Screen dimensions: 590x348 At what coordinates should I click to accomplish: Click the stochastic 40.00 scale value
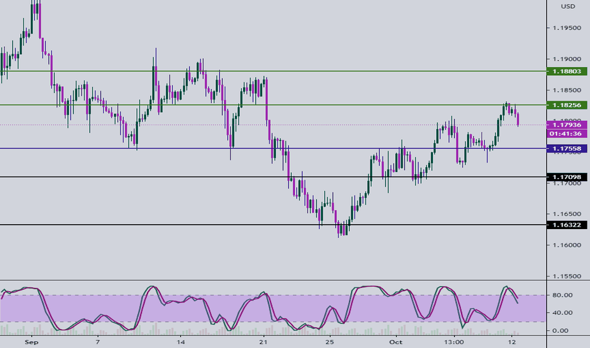pyautogui.click(x=563, y=313)
